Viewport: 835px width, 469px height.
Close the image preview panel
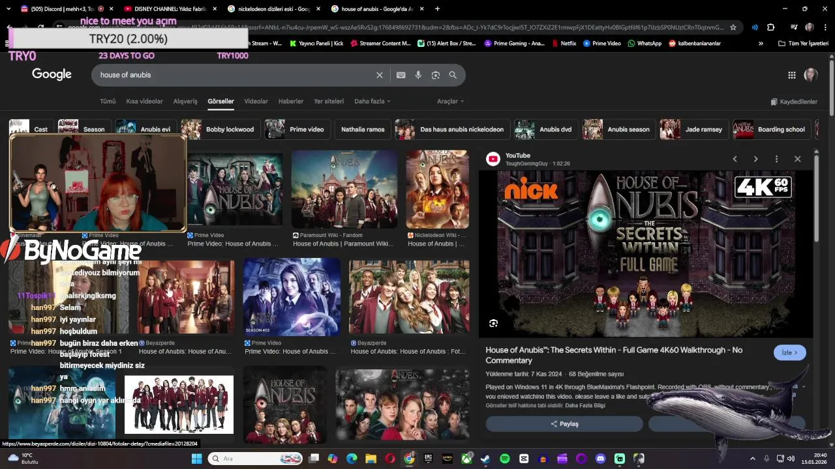click(x=797, y=159)
